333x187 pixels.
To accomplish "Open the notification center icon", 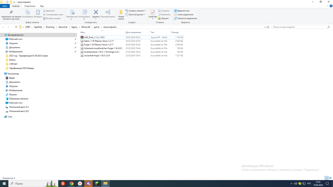I will pyautogui.click(x=327, y=183).
